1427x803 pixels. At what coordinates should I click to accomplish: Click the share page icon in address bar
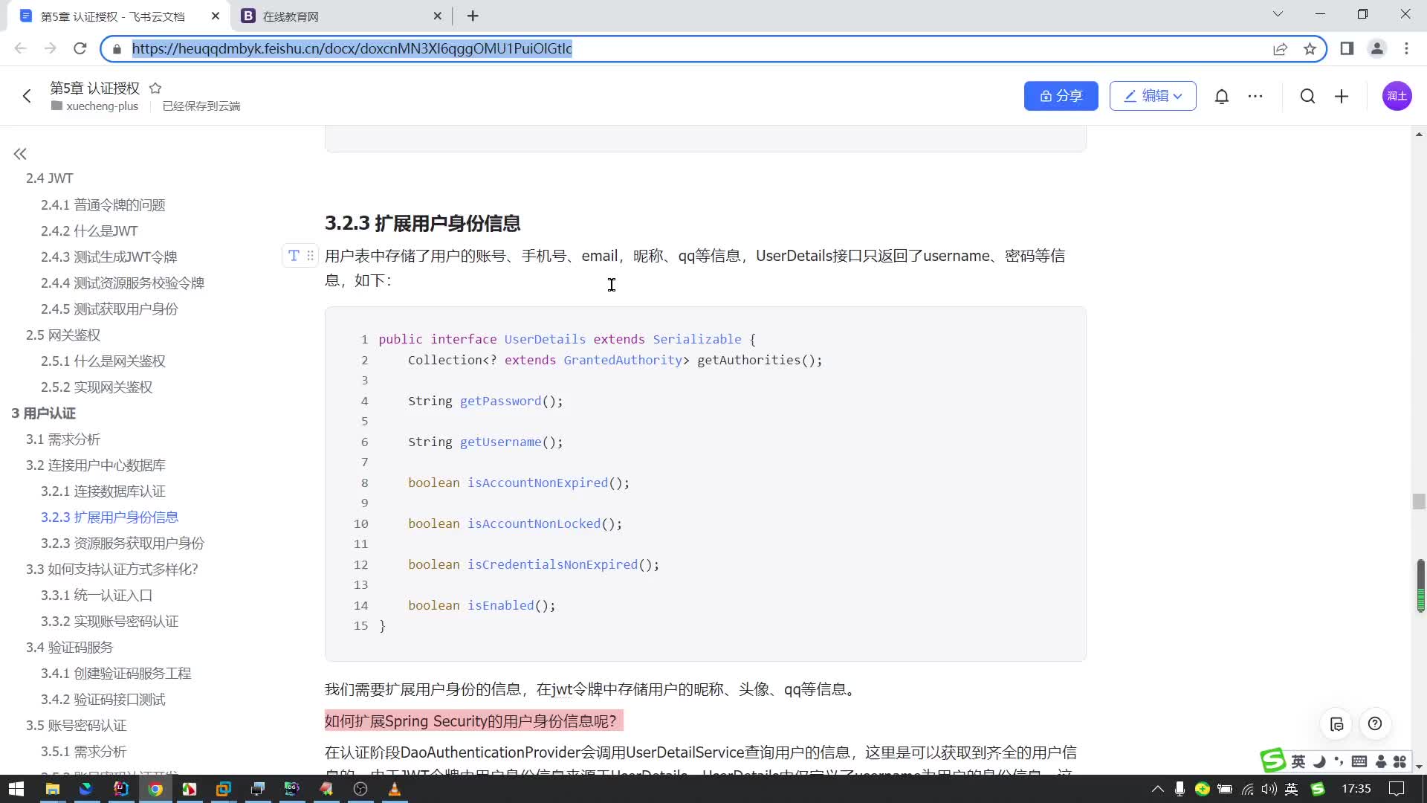1280,48
